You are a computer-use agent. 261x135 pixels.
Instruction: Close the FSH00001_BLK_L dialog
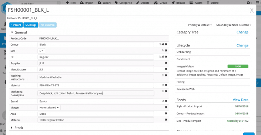(x=252, y=10)
